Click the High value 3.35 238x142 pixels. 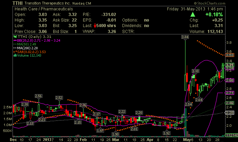(x=42, y=20)
